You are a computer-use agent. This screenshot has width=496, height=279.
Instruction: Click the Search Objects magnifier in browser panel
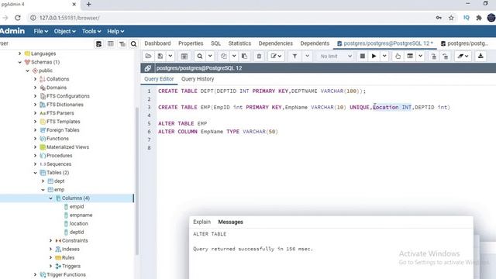[134, 43]
